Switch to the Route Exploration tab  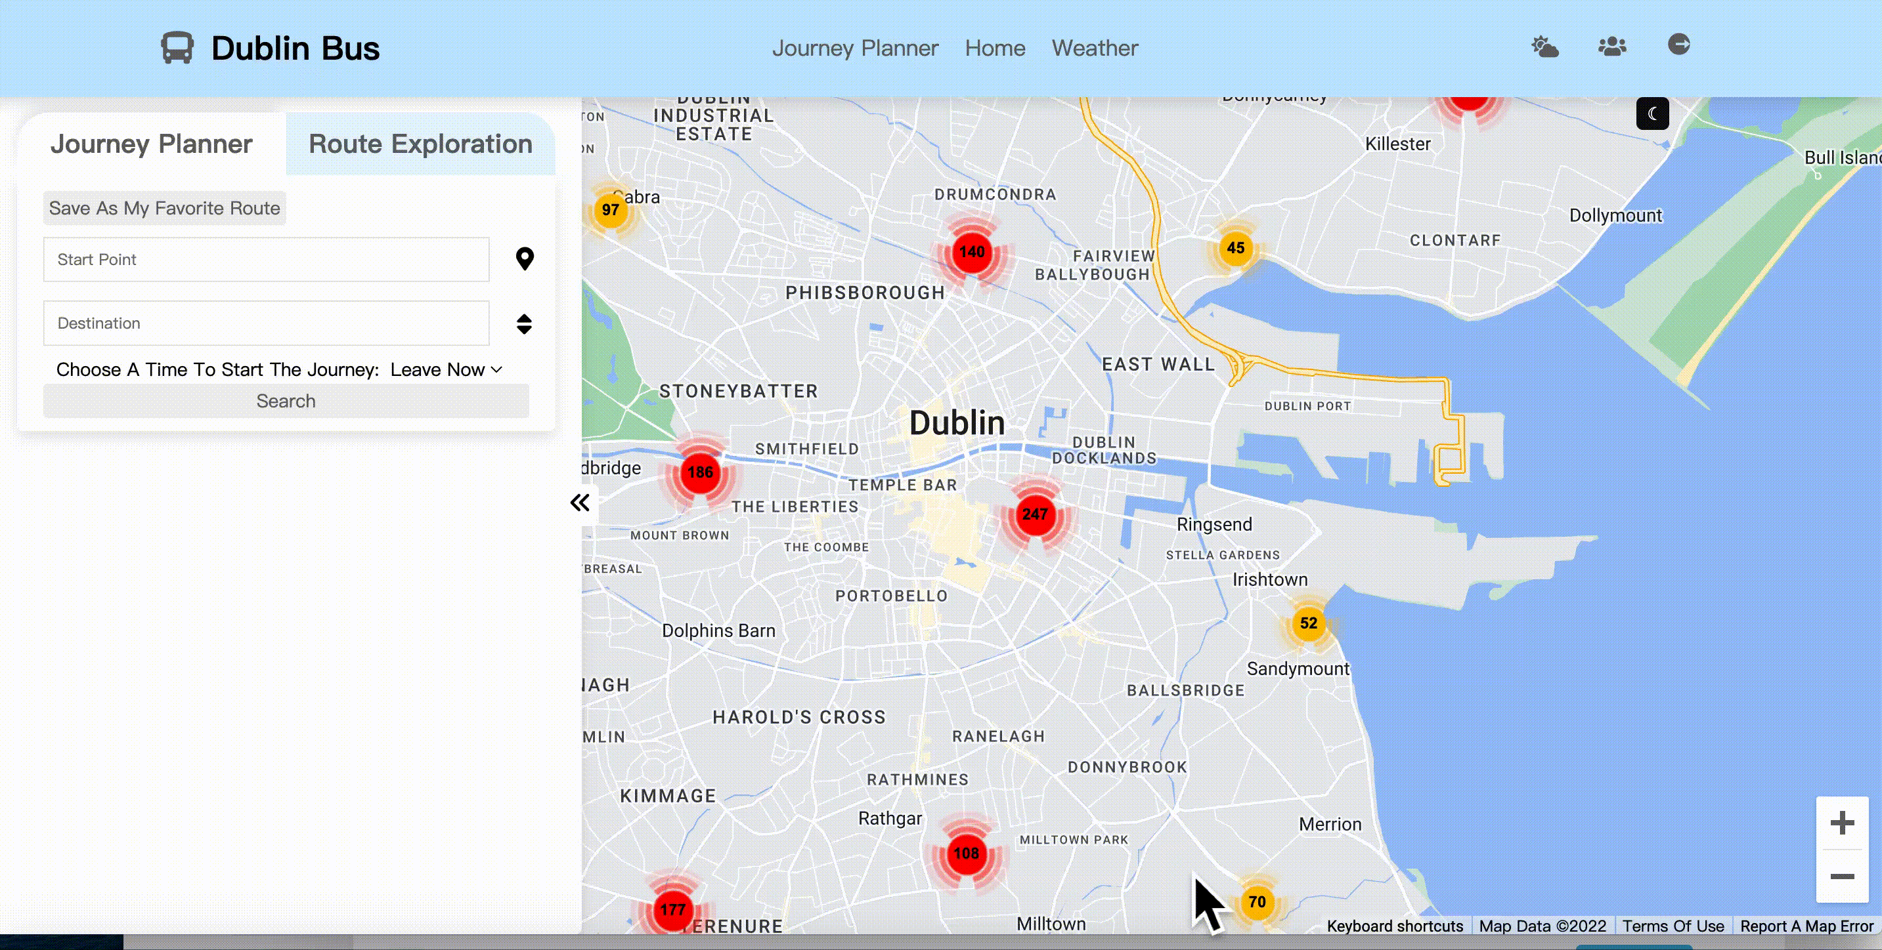(x=420, y=144)
